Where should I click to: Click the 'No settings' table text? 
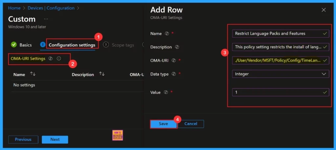[x=24, y=85]
